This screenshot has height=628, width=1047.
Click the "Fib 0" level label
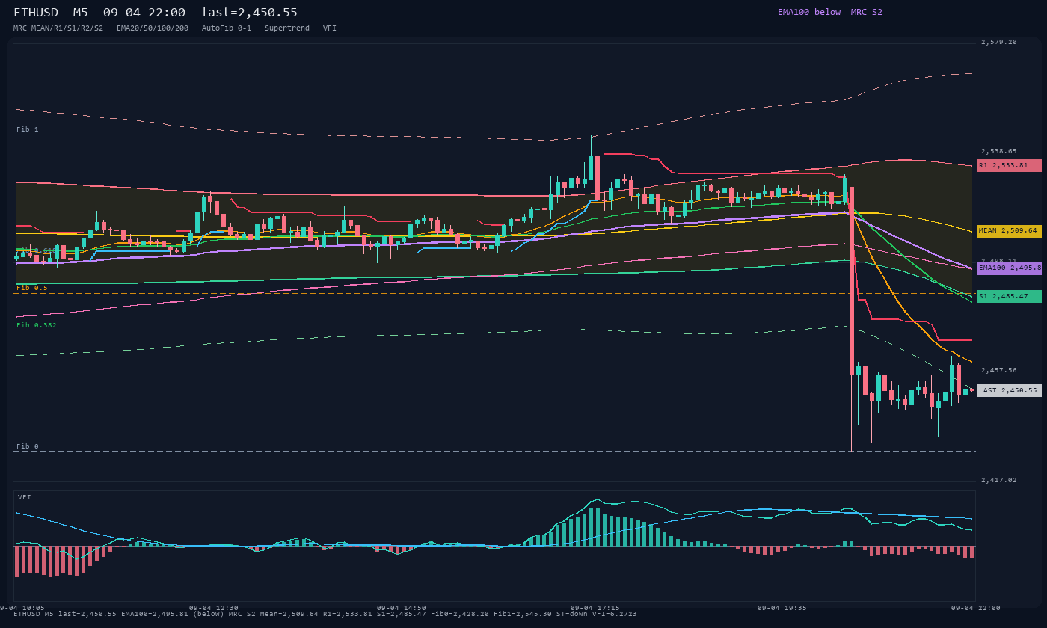click(28, 446)
